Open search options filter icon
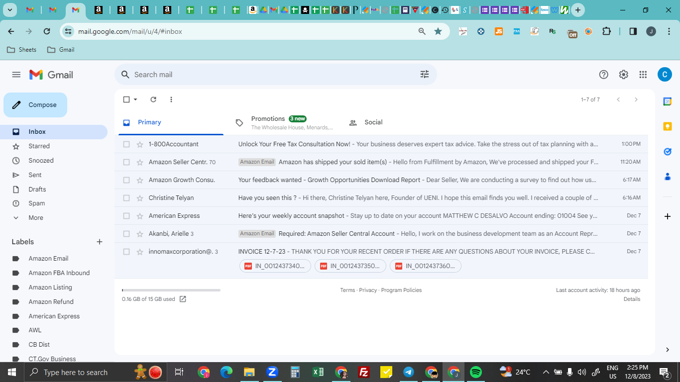 click(425, 75)
